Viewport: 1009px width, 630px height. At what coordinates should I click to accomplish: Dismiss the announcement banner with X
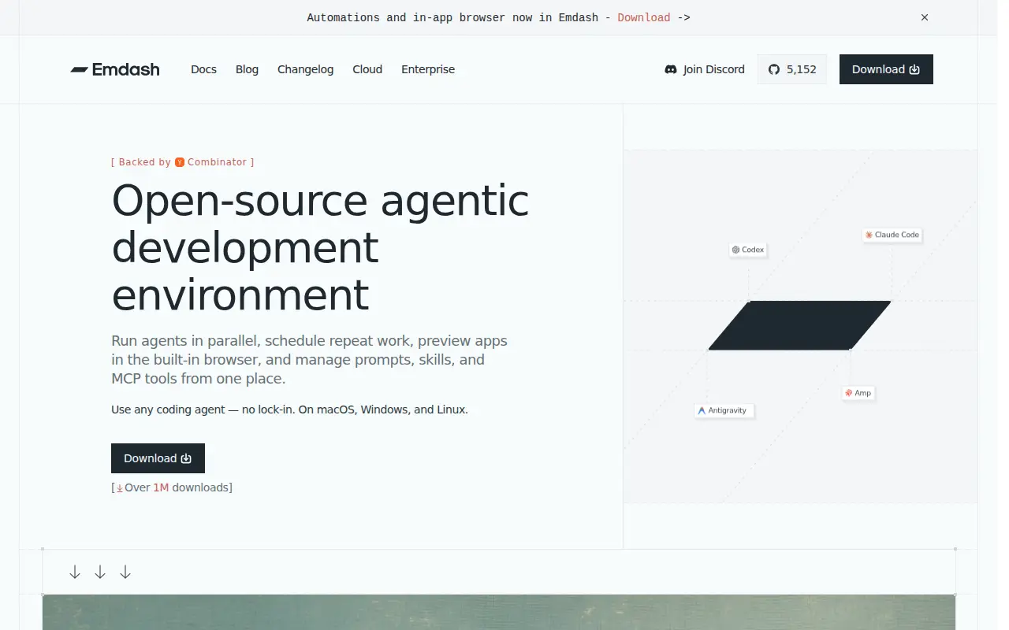[x=925, y=17]
